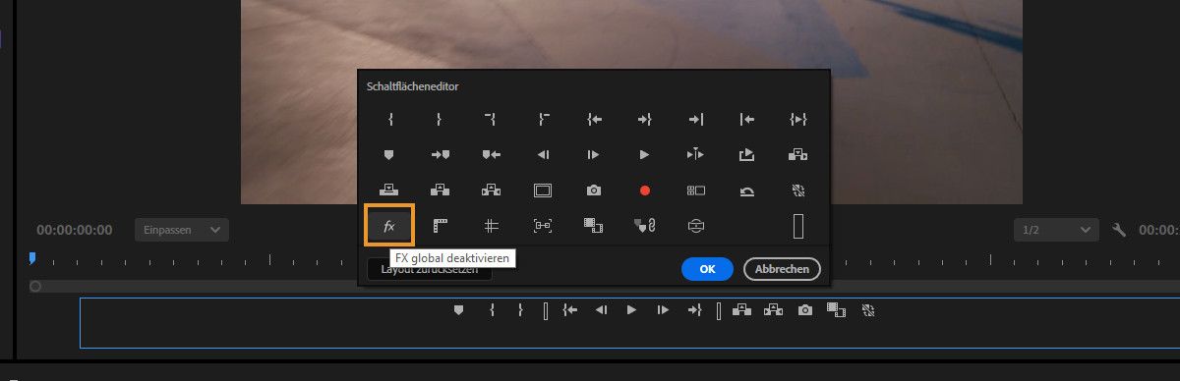1180x381 pixels.
Task: Toggle Comparison View in the transport bar
Action: click(x=837, y=310)
